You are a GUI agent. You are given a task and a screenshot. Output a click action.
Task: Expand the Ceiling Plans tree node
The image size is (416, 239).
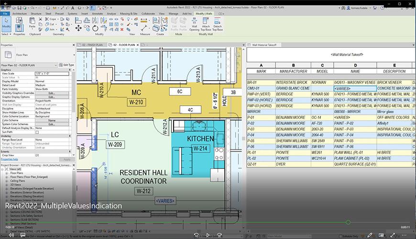pyautogui.click(x=7, y=181)
